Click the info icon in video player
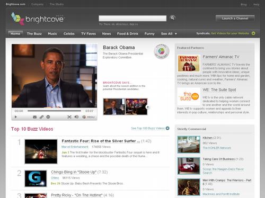 coord(48,117)
